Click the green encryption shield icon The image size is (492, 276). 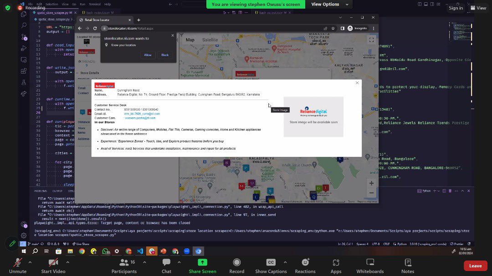click(8, 8)
